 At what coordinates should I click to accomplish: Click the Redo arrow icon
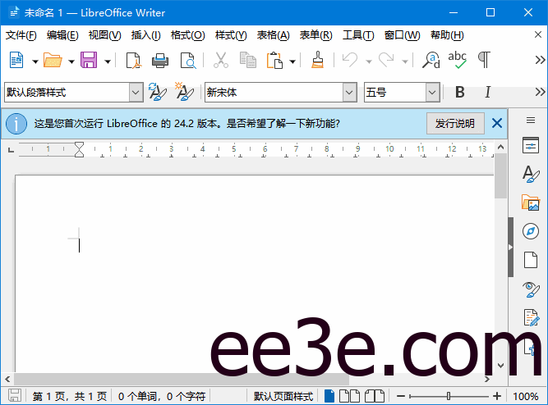[x=386, y=60]
